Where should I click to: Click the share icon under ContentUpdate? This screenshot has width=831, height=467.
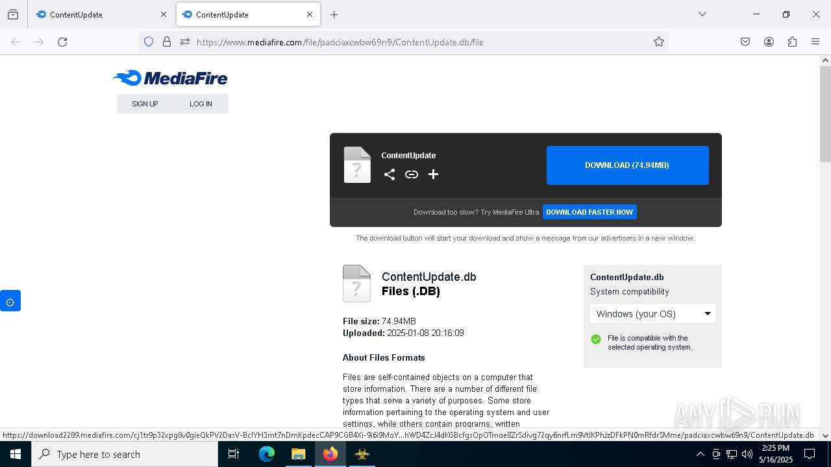pyautogui.click(x=390, y=174)
